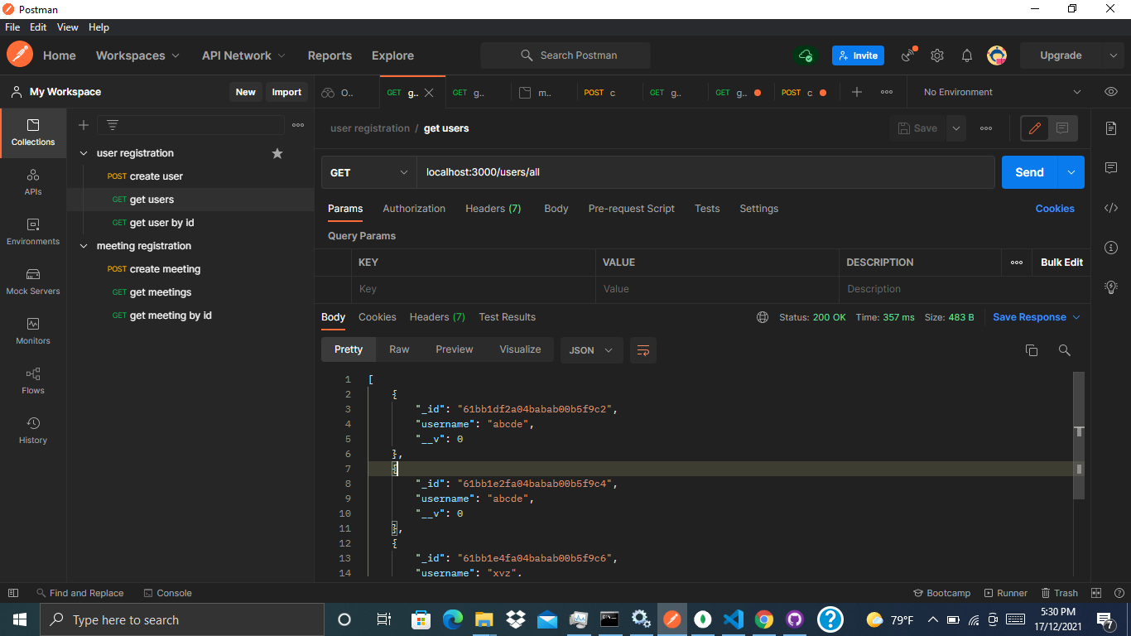Open the Environments sidebar panel

click(x=33, y=232)
